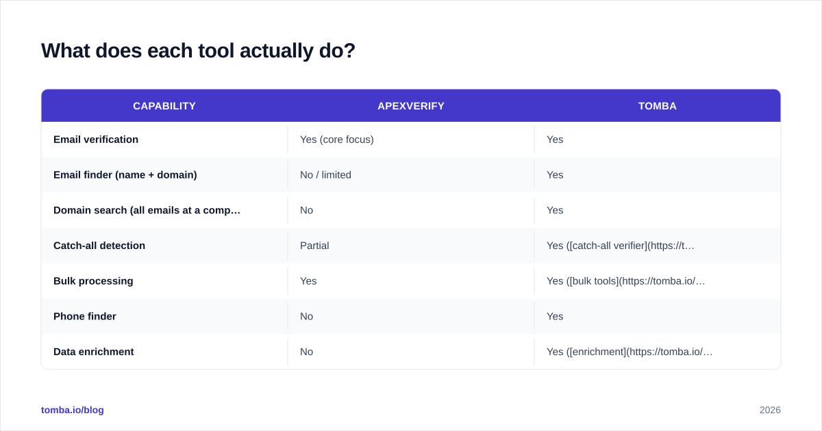
Task: Select "Email finder (name + domain)" label
Action: point(125,175)
